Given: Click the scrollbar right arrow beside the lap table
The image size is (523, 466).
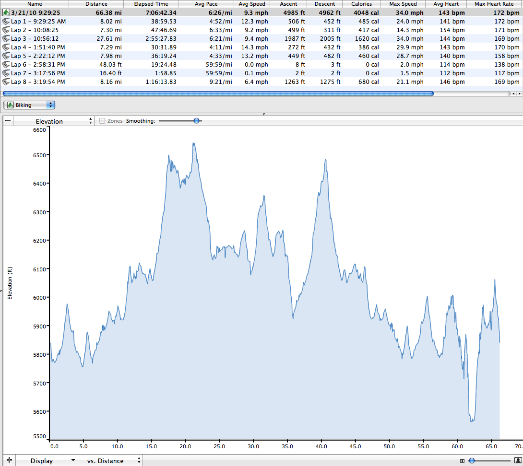Looking at the screenshot, I should point(519,94).
